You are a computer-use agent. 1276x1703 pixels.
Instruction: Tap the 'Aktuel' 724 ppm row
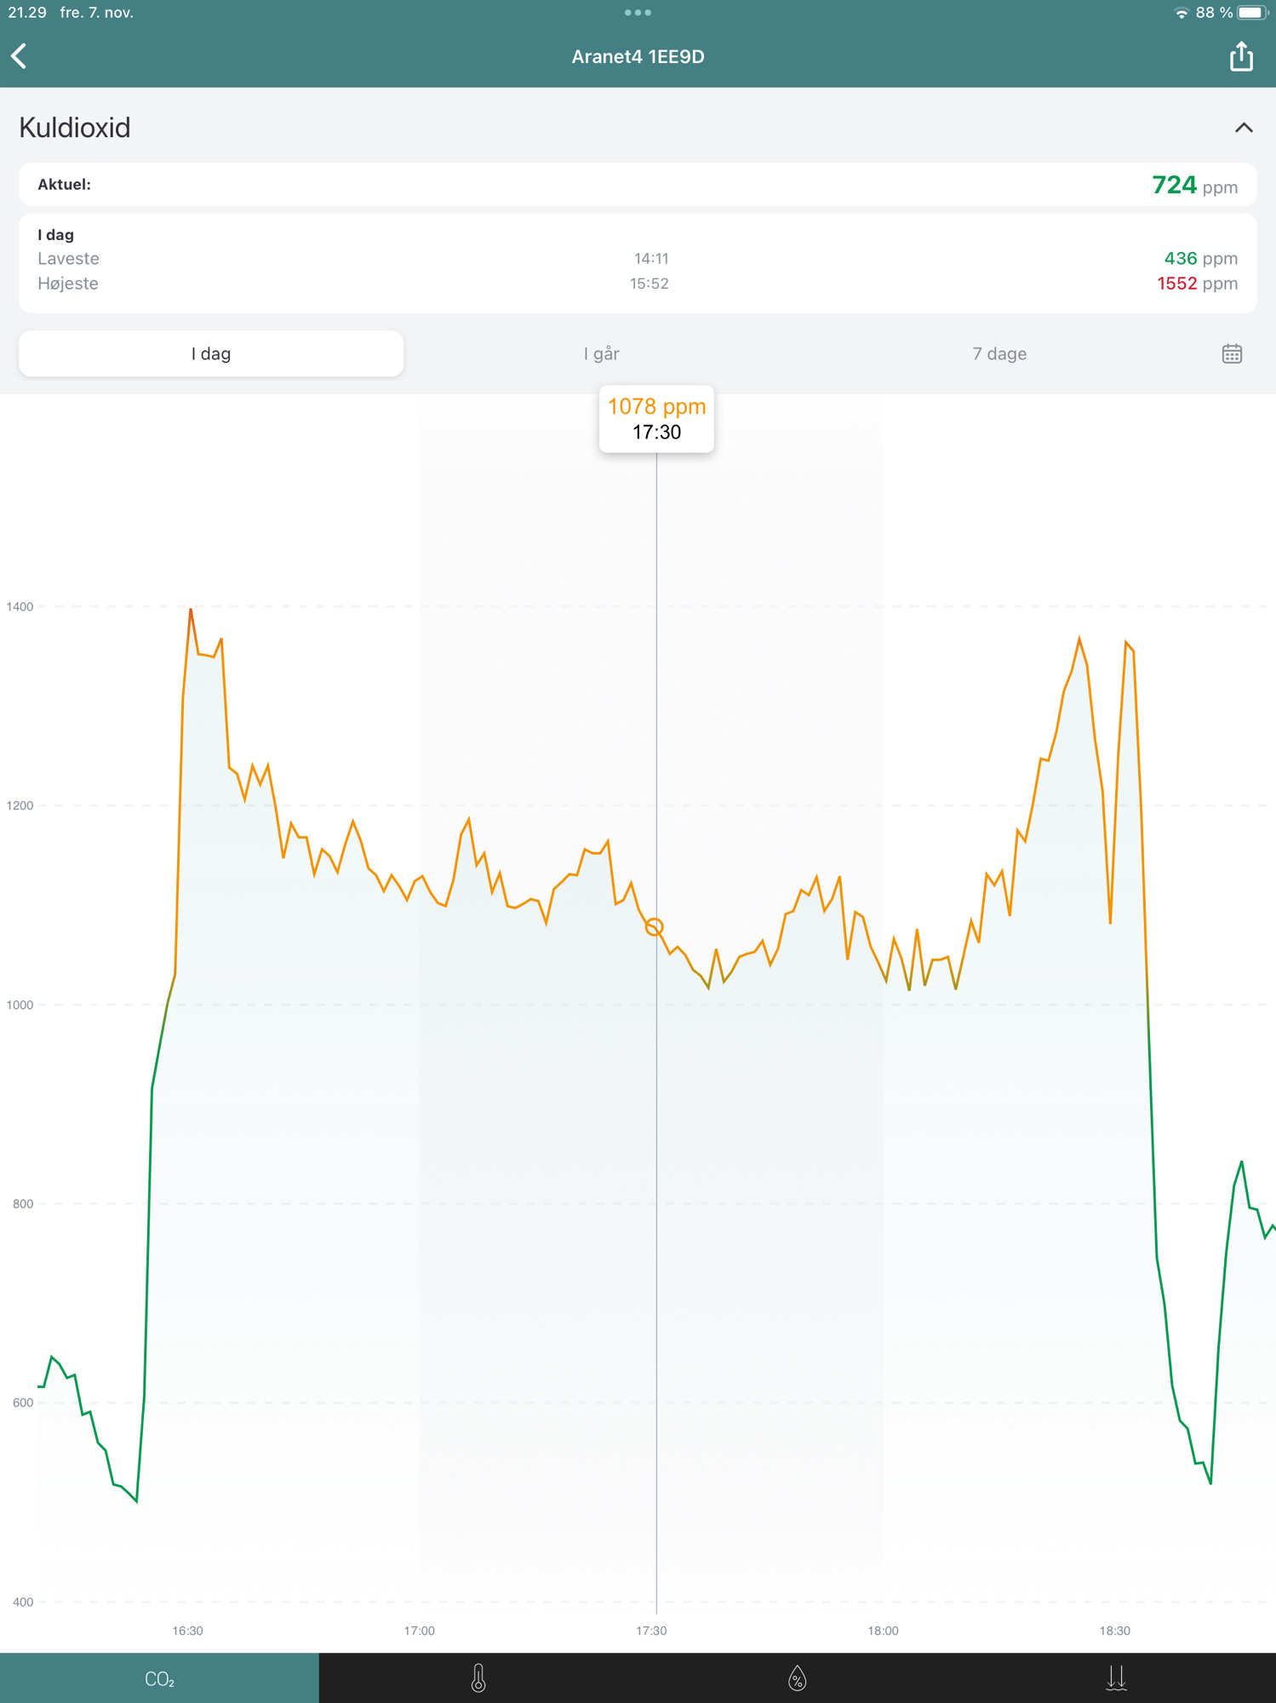click(x=638, y=185)
